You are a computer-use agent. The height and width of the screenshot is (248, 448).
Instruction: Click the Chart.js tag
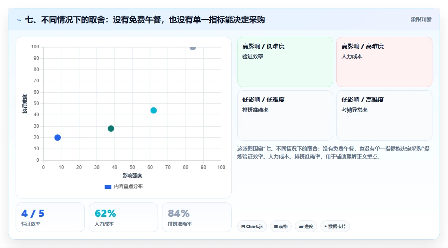(252, 226)
